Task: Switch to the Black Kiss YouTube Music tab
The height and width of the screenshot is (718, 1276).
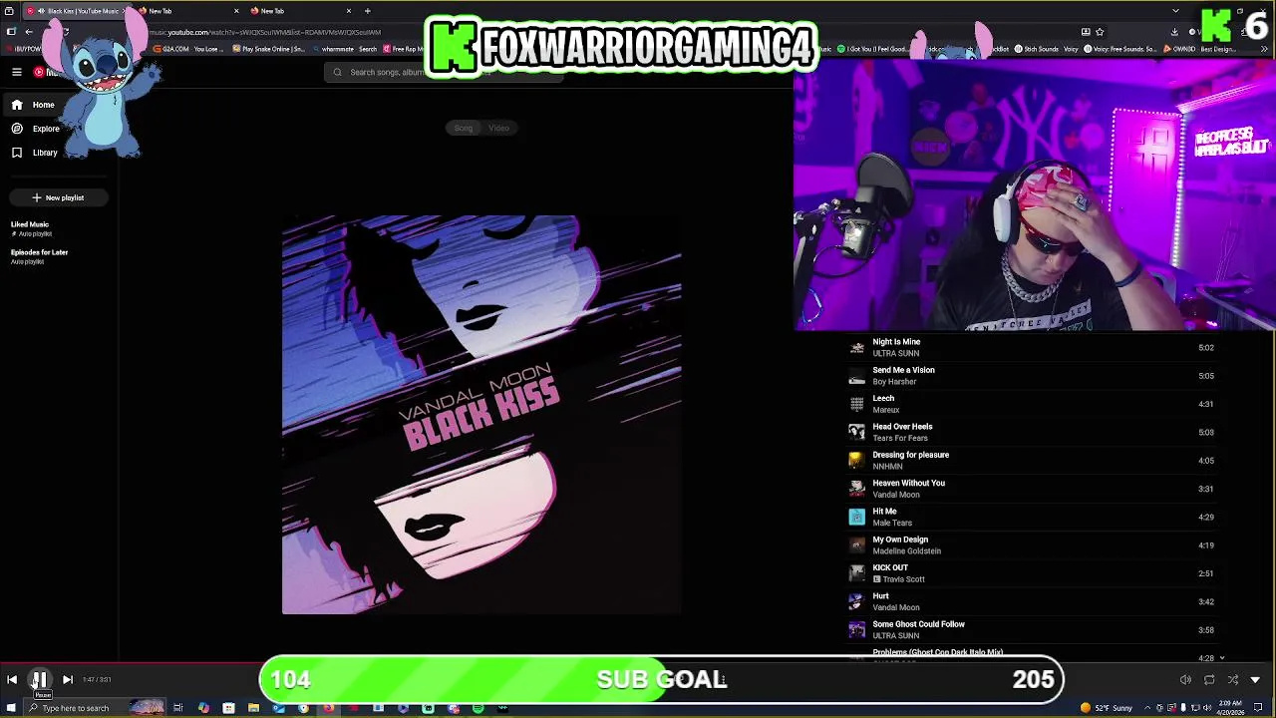Action: click(x=80, y=11)
